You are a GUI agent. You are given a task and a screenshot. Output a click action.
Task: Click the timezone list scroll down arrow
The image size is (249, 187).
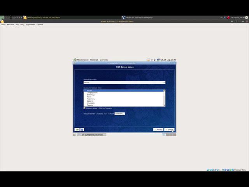tap(164, 106)
